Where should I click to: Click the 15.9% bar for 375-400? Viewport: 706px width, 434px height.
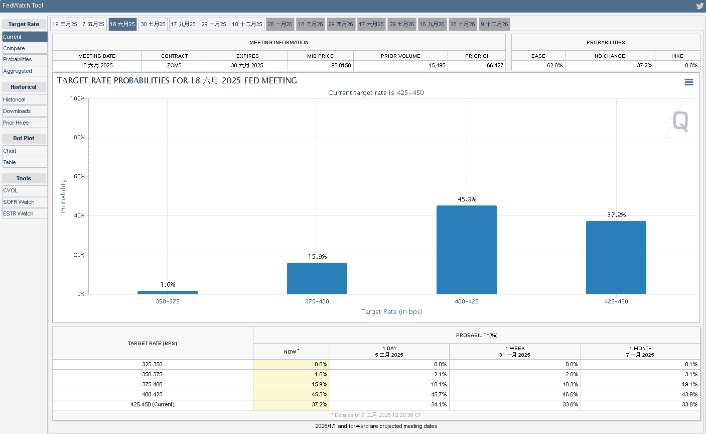click(317, 278)
